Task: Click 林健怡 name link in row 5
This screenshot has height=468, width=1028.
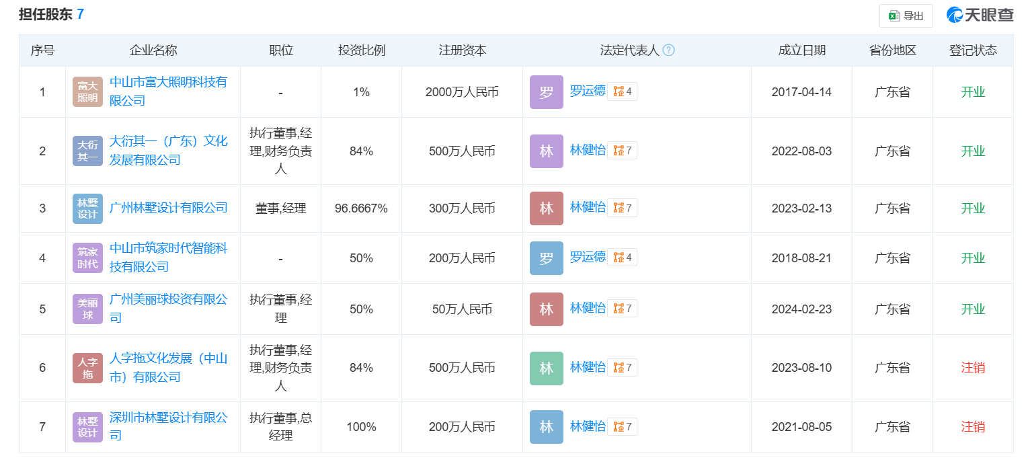Action: click(588, 308)
